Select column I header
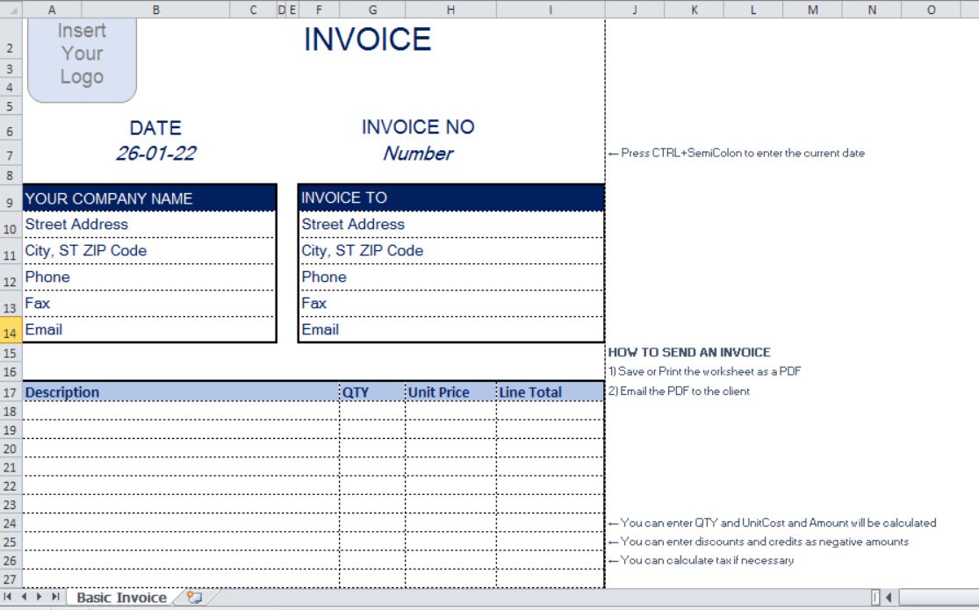Viewport: 979px width, 610px height. click(x=551, y=10)
